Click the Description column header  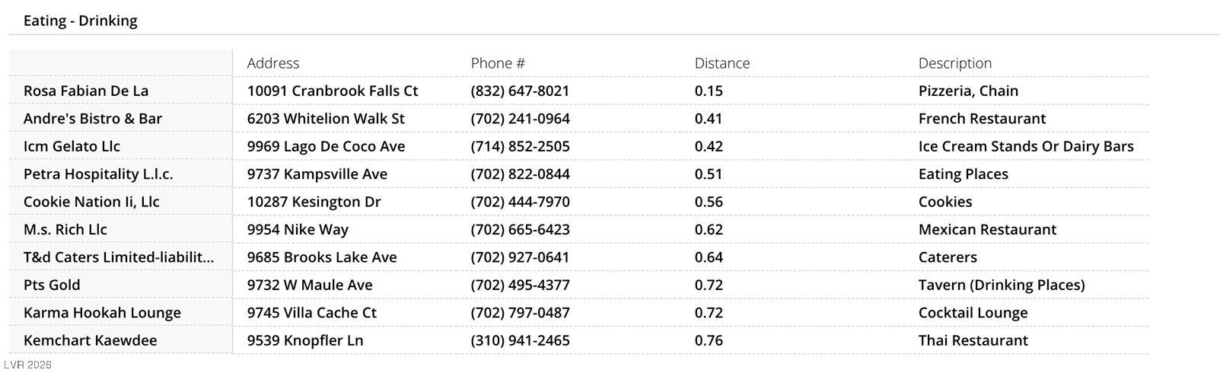(x=954, y=63)
